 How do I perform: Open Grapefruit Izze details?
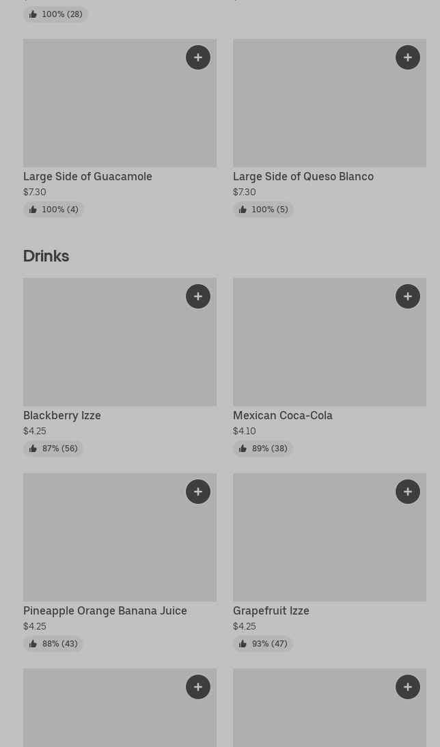271,610
